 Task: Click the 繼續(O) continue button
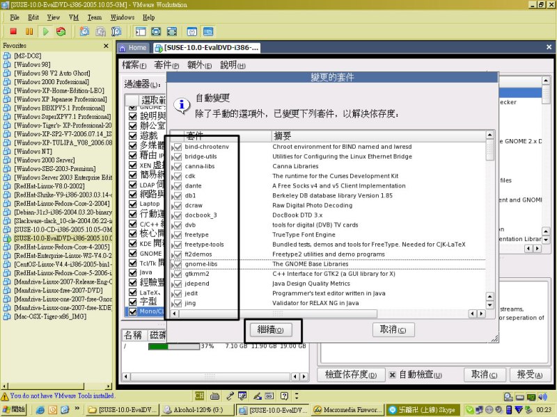(270, 329)
